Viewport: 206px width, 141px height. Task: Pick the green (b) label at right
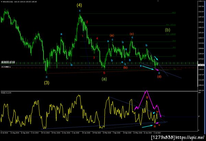168,30
